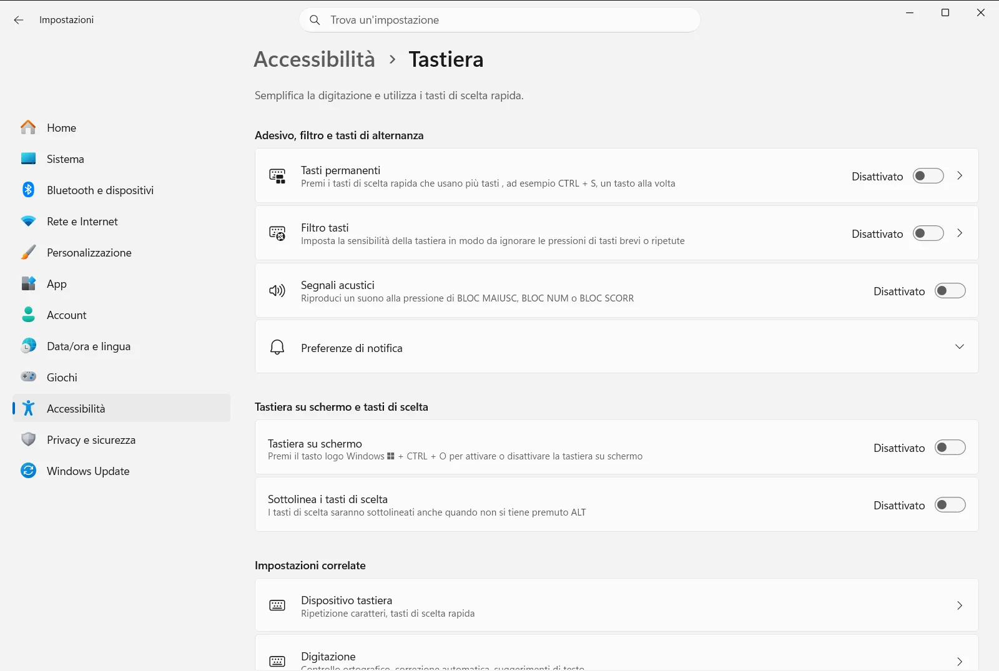Click the Sistema monitor icon
This screenshot has width=999, height=671.
pos(28,159)
